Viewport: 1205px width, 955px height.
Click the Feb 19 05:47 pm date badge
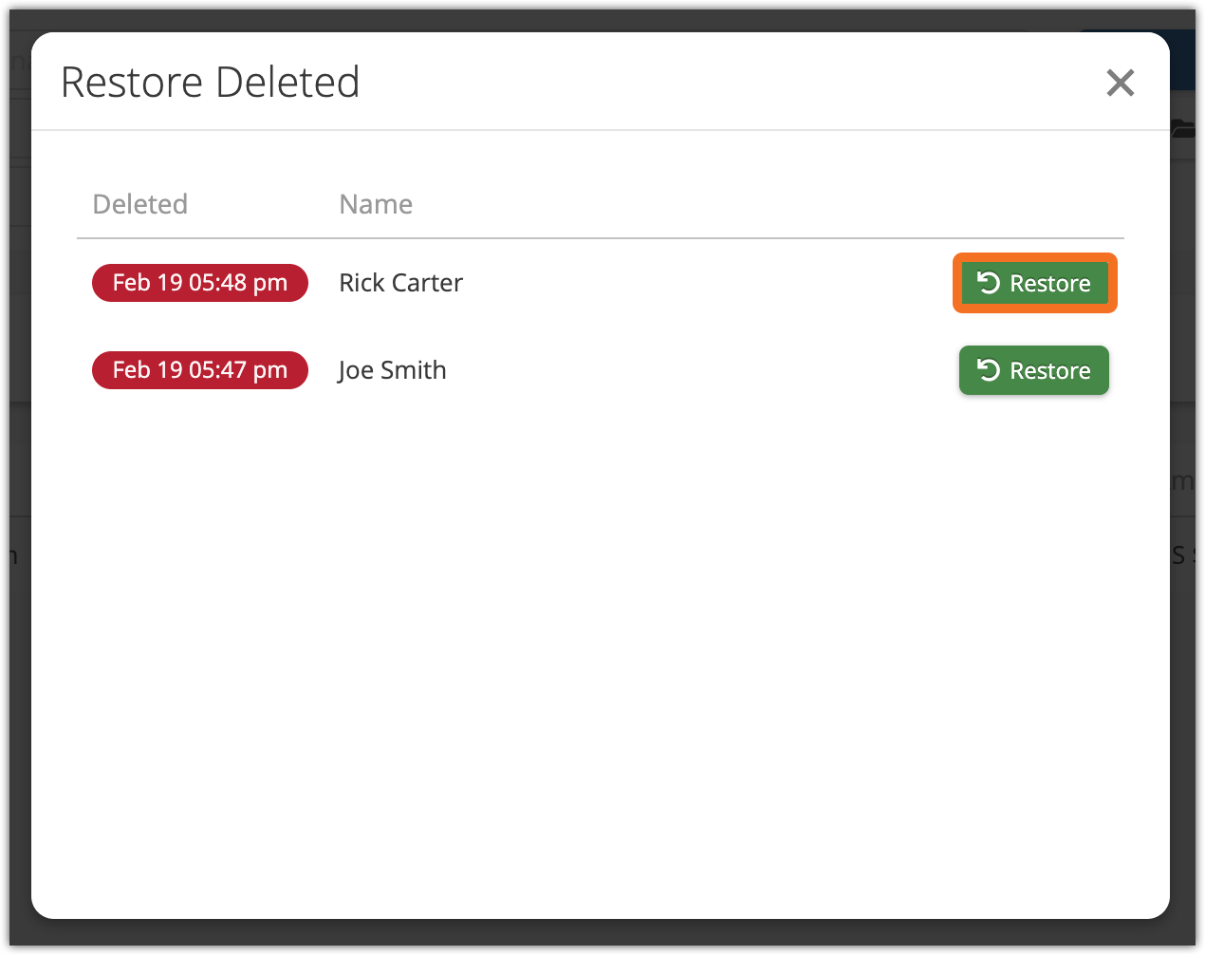point(199,370)
